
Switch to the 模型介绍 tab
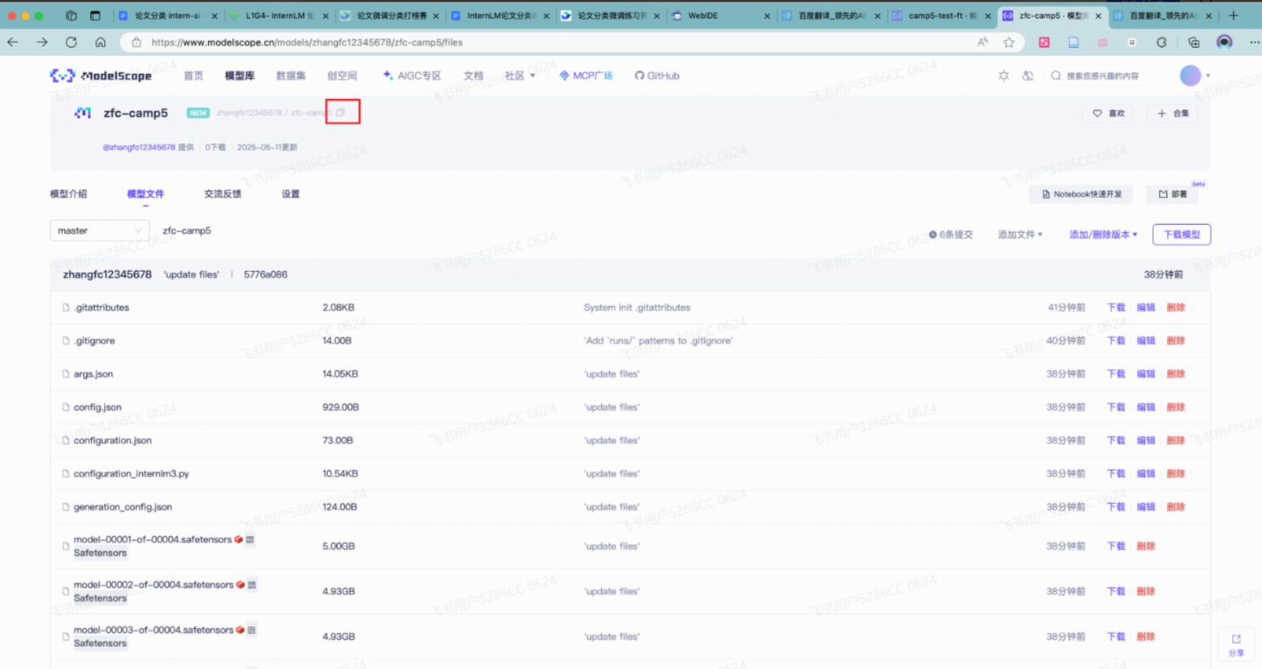click(x=68, y=194)
